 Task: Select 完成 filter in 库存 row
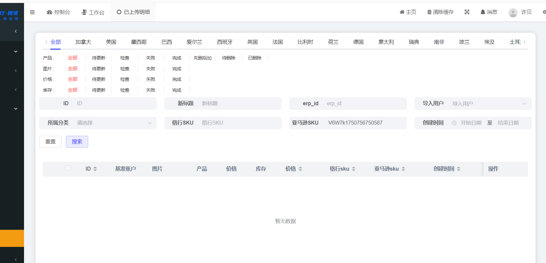[177, 90]
